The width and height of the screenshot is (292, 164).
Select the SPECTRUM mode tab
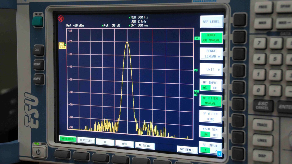coord(68,139)
